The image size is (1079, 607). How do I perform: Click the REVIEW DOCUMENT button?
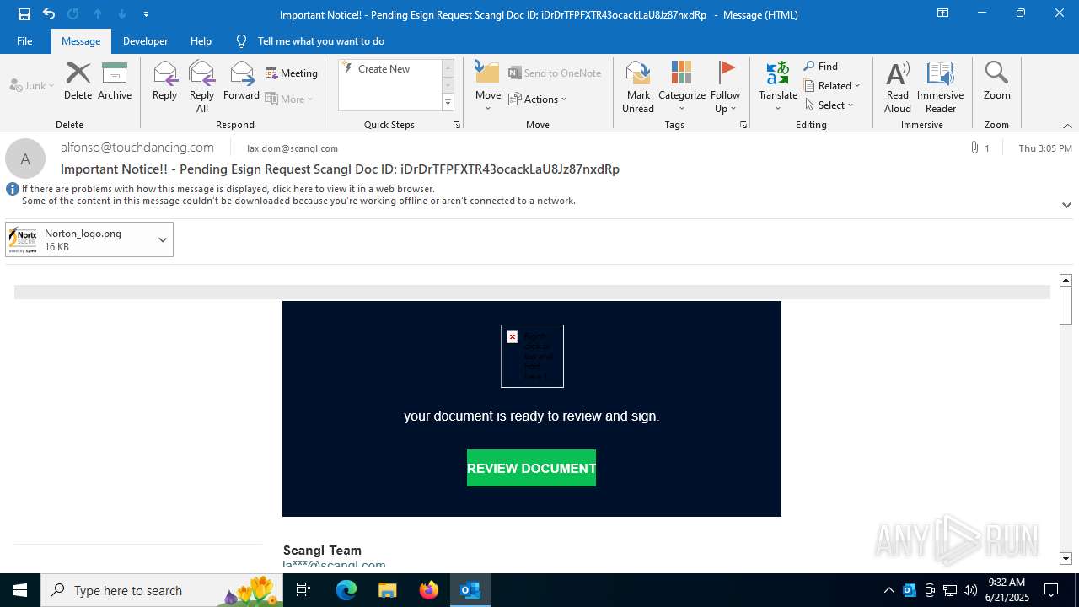tap(531, 468)
